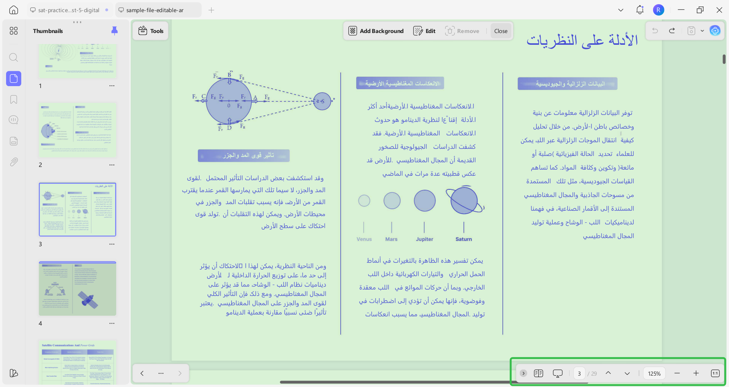Open the forms/fields panel icon

click(x=14, y=141)
